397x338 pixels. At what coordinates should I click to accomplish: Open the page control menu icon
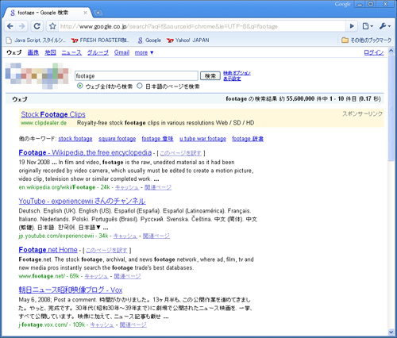[x=368, y=26]
